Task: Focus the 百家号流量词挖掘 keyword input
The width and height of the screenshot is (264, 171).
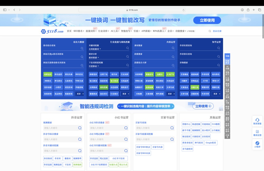Action: pos(155,139)
